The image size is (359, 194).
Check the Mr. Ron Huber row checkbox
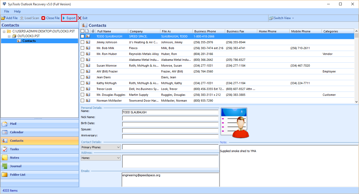pos(82,54)
